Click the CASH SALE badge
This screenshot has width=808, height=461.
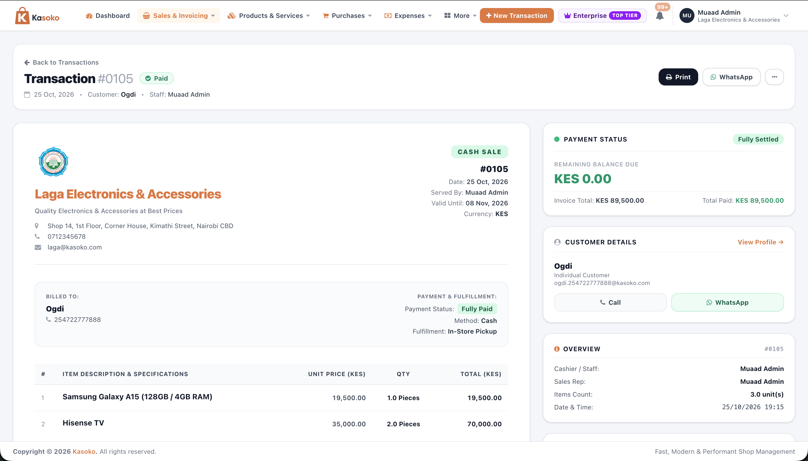[480, 152]
